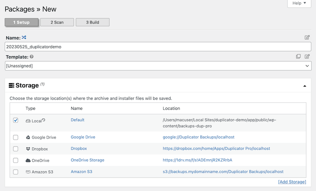This screenshot has height=191, width=316.
Task: Enable the Google Drive storage checkbox
Action: coord(15,137)
